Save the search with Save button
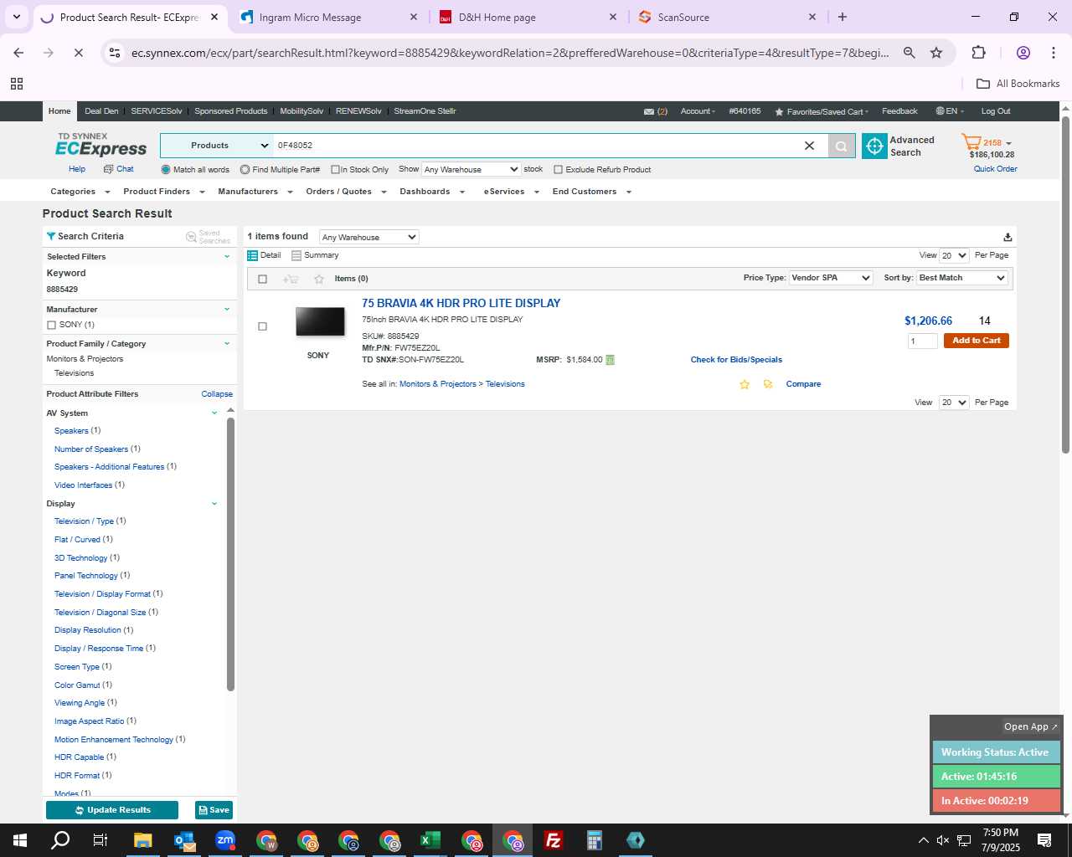1072x857 pixels. [x=214, y=810]
